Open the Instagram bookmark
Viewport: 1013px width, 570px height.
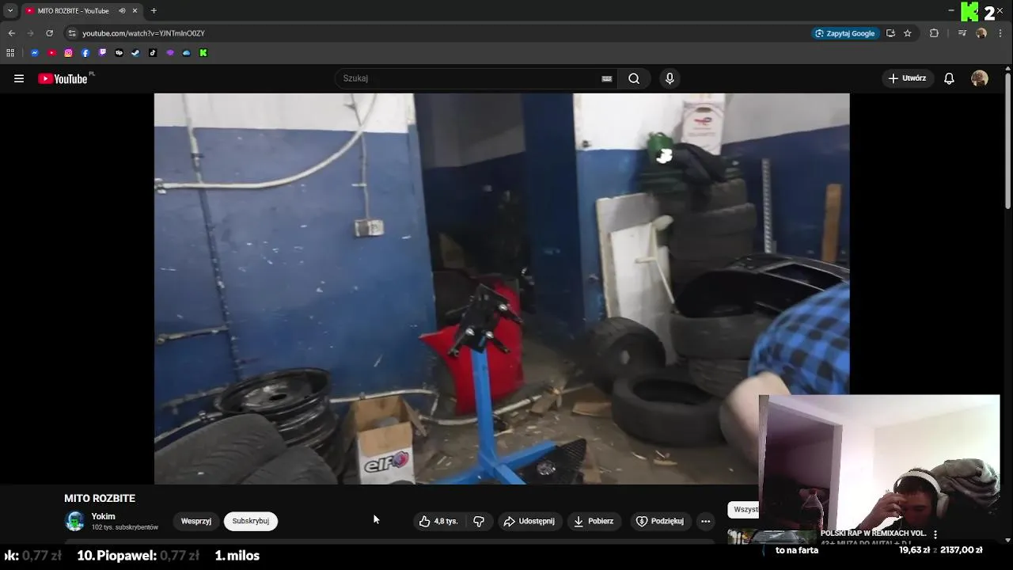click(x=69, y=53)
